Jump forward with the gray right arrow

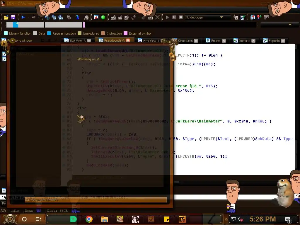click(33, 17)
